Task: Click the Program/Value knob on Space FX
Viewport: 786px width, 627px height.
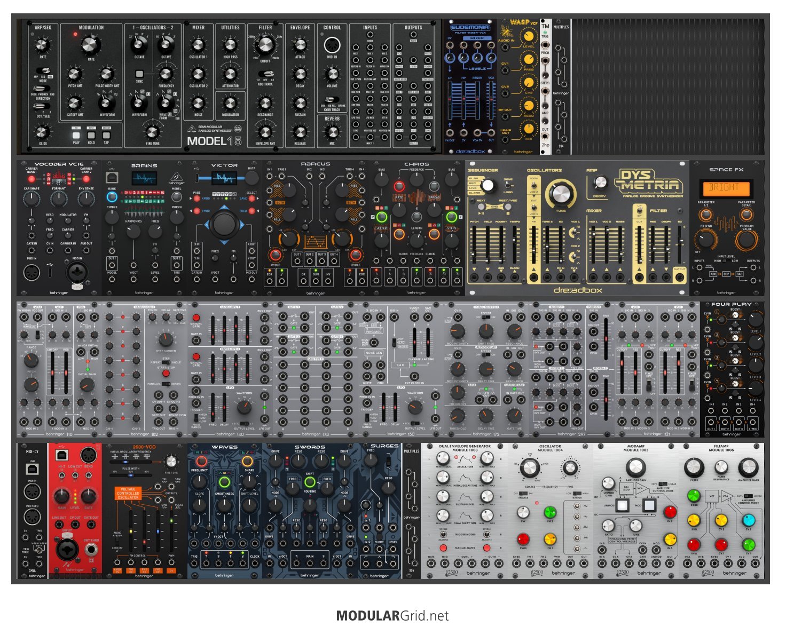Action: [x=746, y=240]
